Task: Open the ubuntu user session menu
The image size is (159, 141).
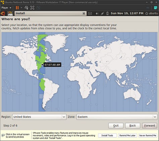Action: 152,13
